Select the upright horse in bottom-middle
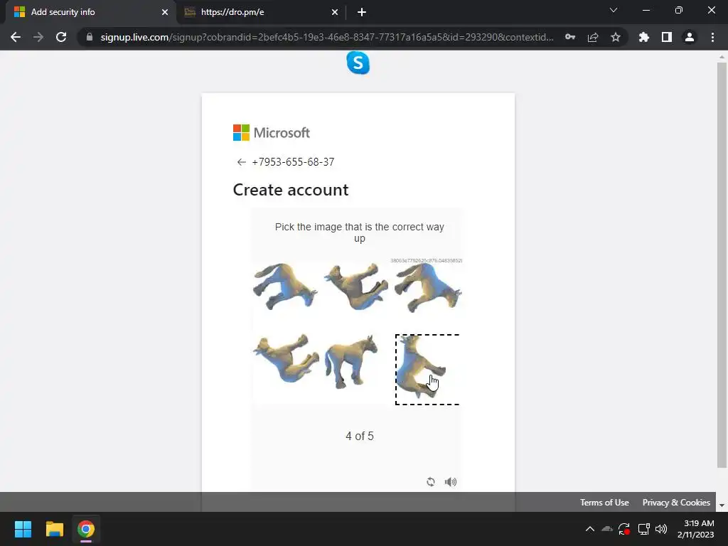Screen dimensions: 728x546 click(351, 361)
